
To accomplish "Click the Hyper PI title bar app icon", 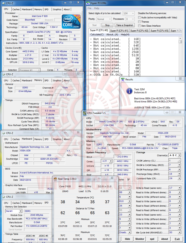I will pyautogui.click(x=88, y=3).
